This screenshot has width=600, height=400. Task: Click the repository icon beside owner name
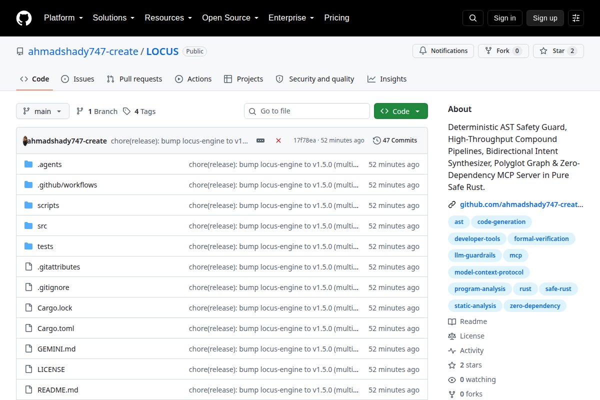click(x=20, y=51)
